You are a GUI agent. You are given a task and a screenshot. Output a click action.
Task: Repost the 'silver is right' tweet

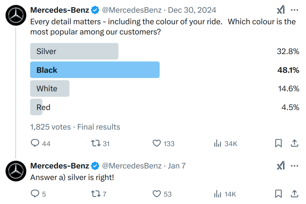tap(96, 194)
